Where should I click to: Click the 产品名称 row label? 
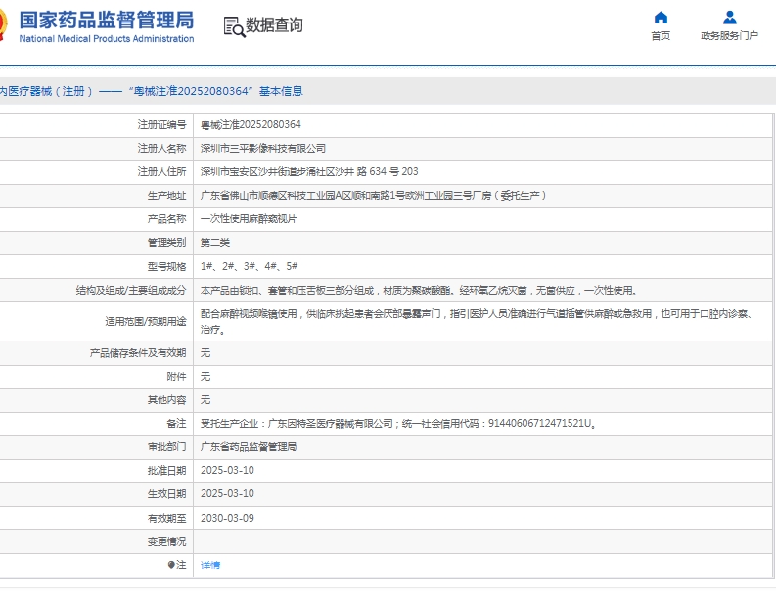tap(166, 219)
